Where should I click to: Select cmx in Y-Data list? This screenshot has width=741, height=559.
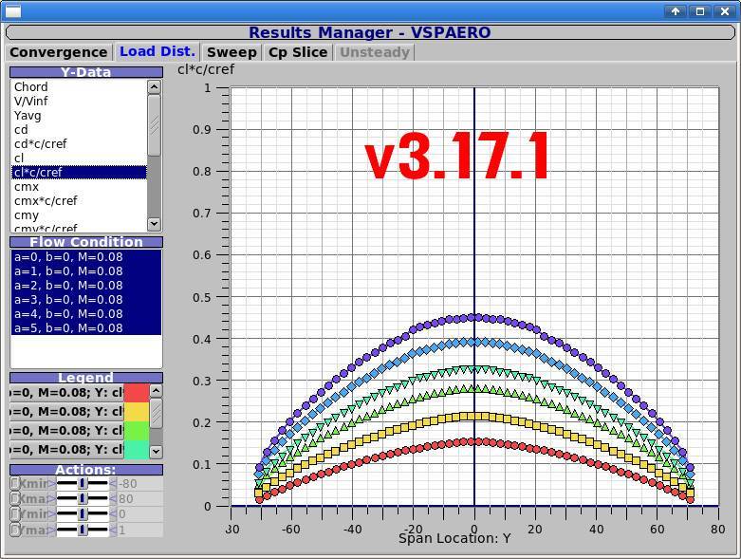pyautogui.click(x=79, y=187)
